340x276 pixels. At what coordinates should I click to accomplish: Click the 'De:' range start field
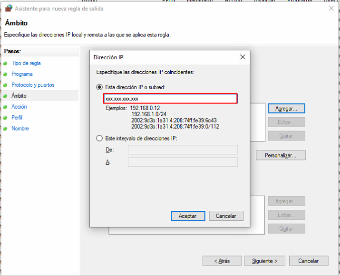183,150
